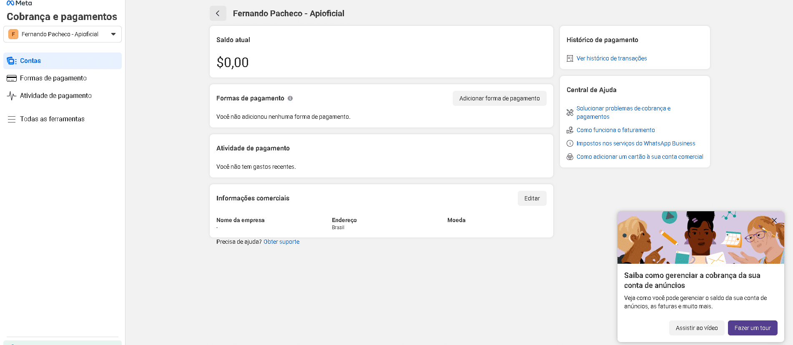The width and height of the screenshot is (793, 345).
Task: Click the Brasil address value
Action: pyautogui.click(x=338, y=227)
